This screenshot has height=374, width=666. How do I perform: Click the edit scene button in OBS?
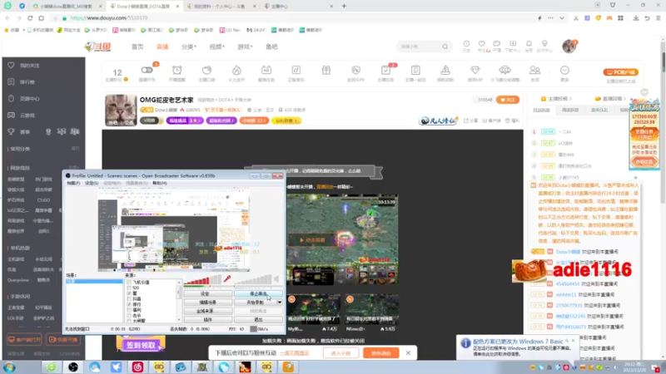tap(207, 303)
